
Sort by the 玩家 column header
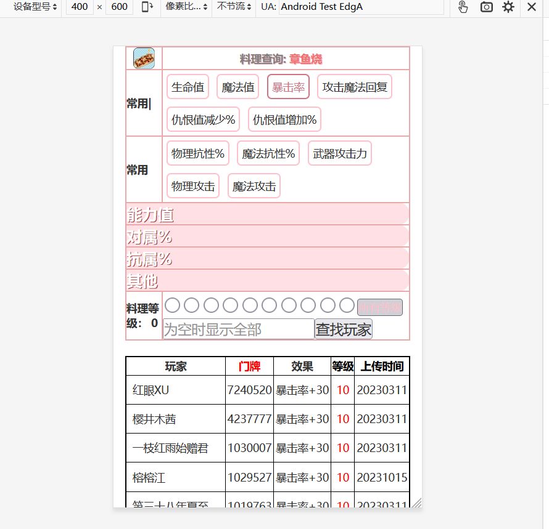pos(175,366)
